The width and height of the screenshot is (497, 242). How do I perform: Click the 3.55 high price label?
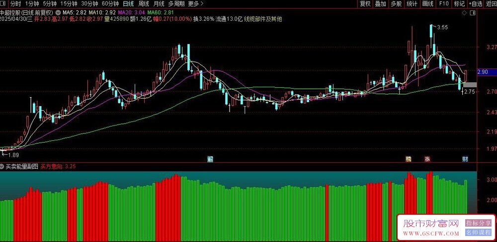pyautogui.click(x=442, y=27)
